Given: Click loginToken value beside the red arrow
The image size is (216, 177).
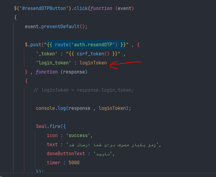Looking at the screenshot, I should click(x=93, y=63).
